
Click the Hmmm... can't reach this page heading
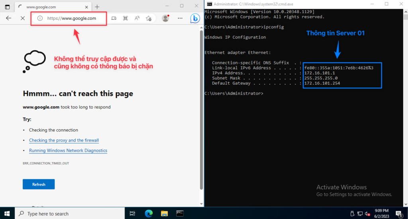[78, 93]
